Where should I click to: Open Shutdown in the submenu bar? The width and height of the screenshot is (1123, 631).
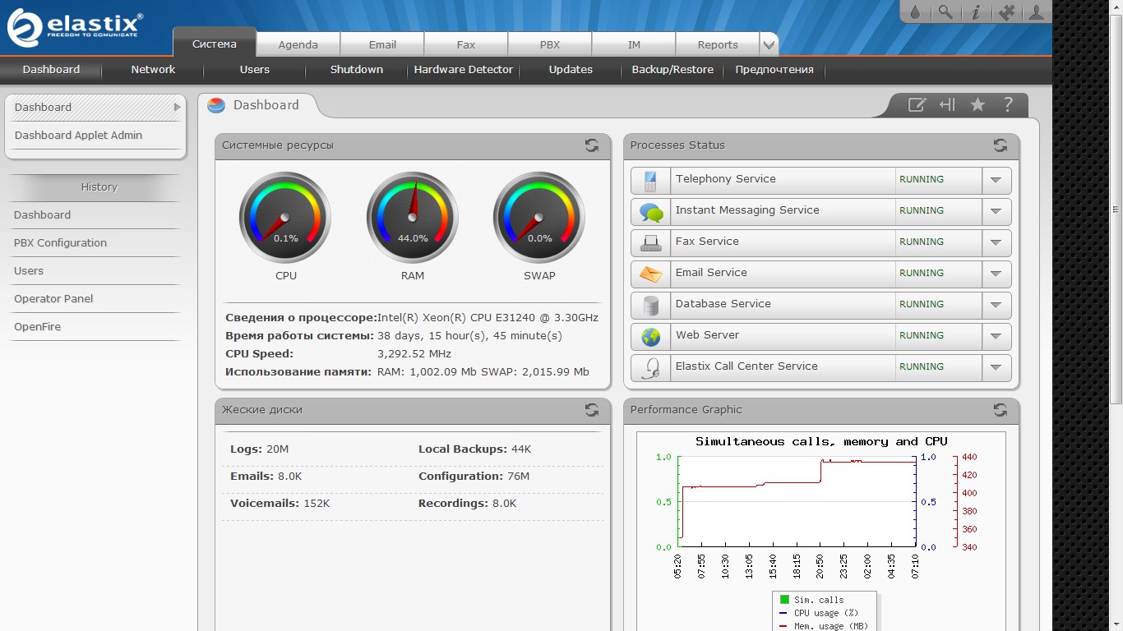[357, 70]
